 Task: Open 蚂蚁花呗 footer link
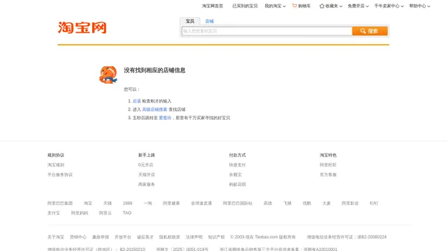pos(237,184)
